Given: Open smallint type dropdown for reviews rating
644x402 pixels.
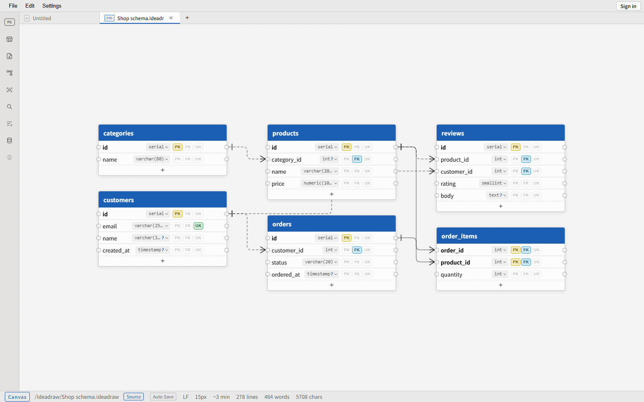Looking at the screenshot, I should [x=494, y=183].
